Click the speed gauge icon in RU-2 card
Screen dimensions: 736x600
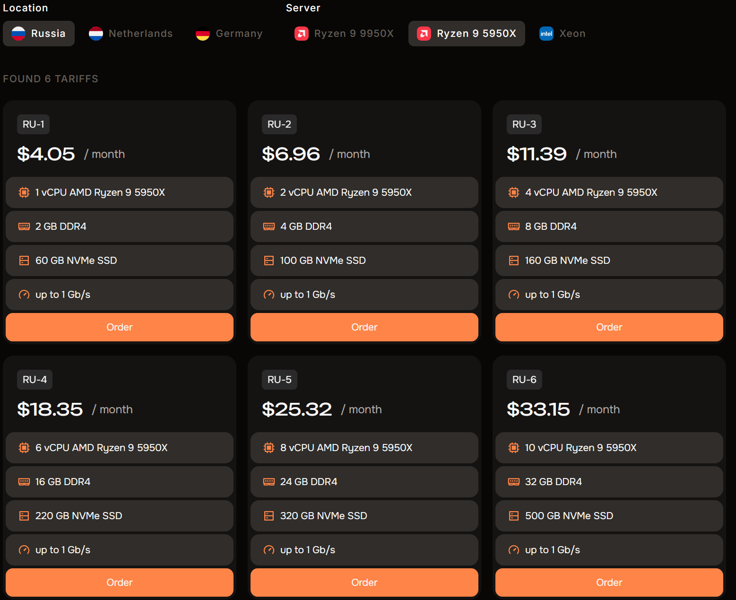pyautogui.click(x=269, y=295)
